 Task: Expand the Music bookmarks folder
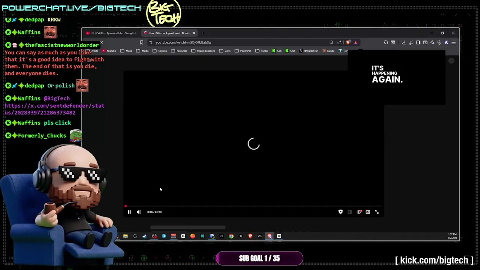(x=126, y=51)
